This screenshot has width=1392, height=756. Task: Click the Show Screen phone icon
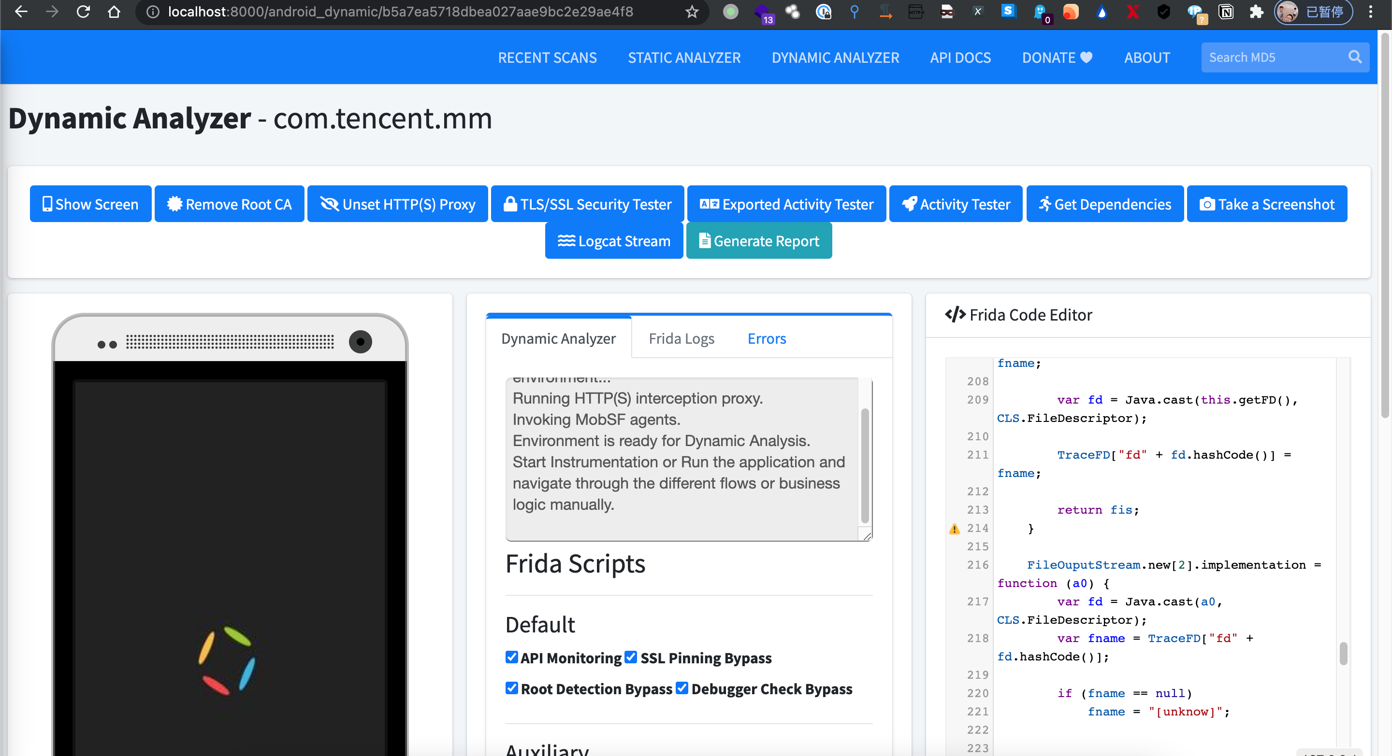pyautogui.click(x=47, y=204)
